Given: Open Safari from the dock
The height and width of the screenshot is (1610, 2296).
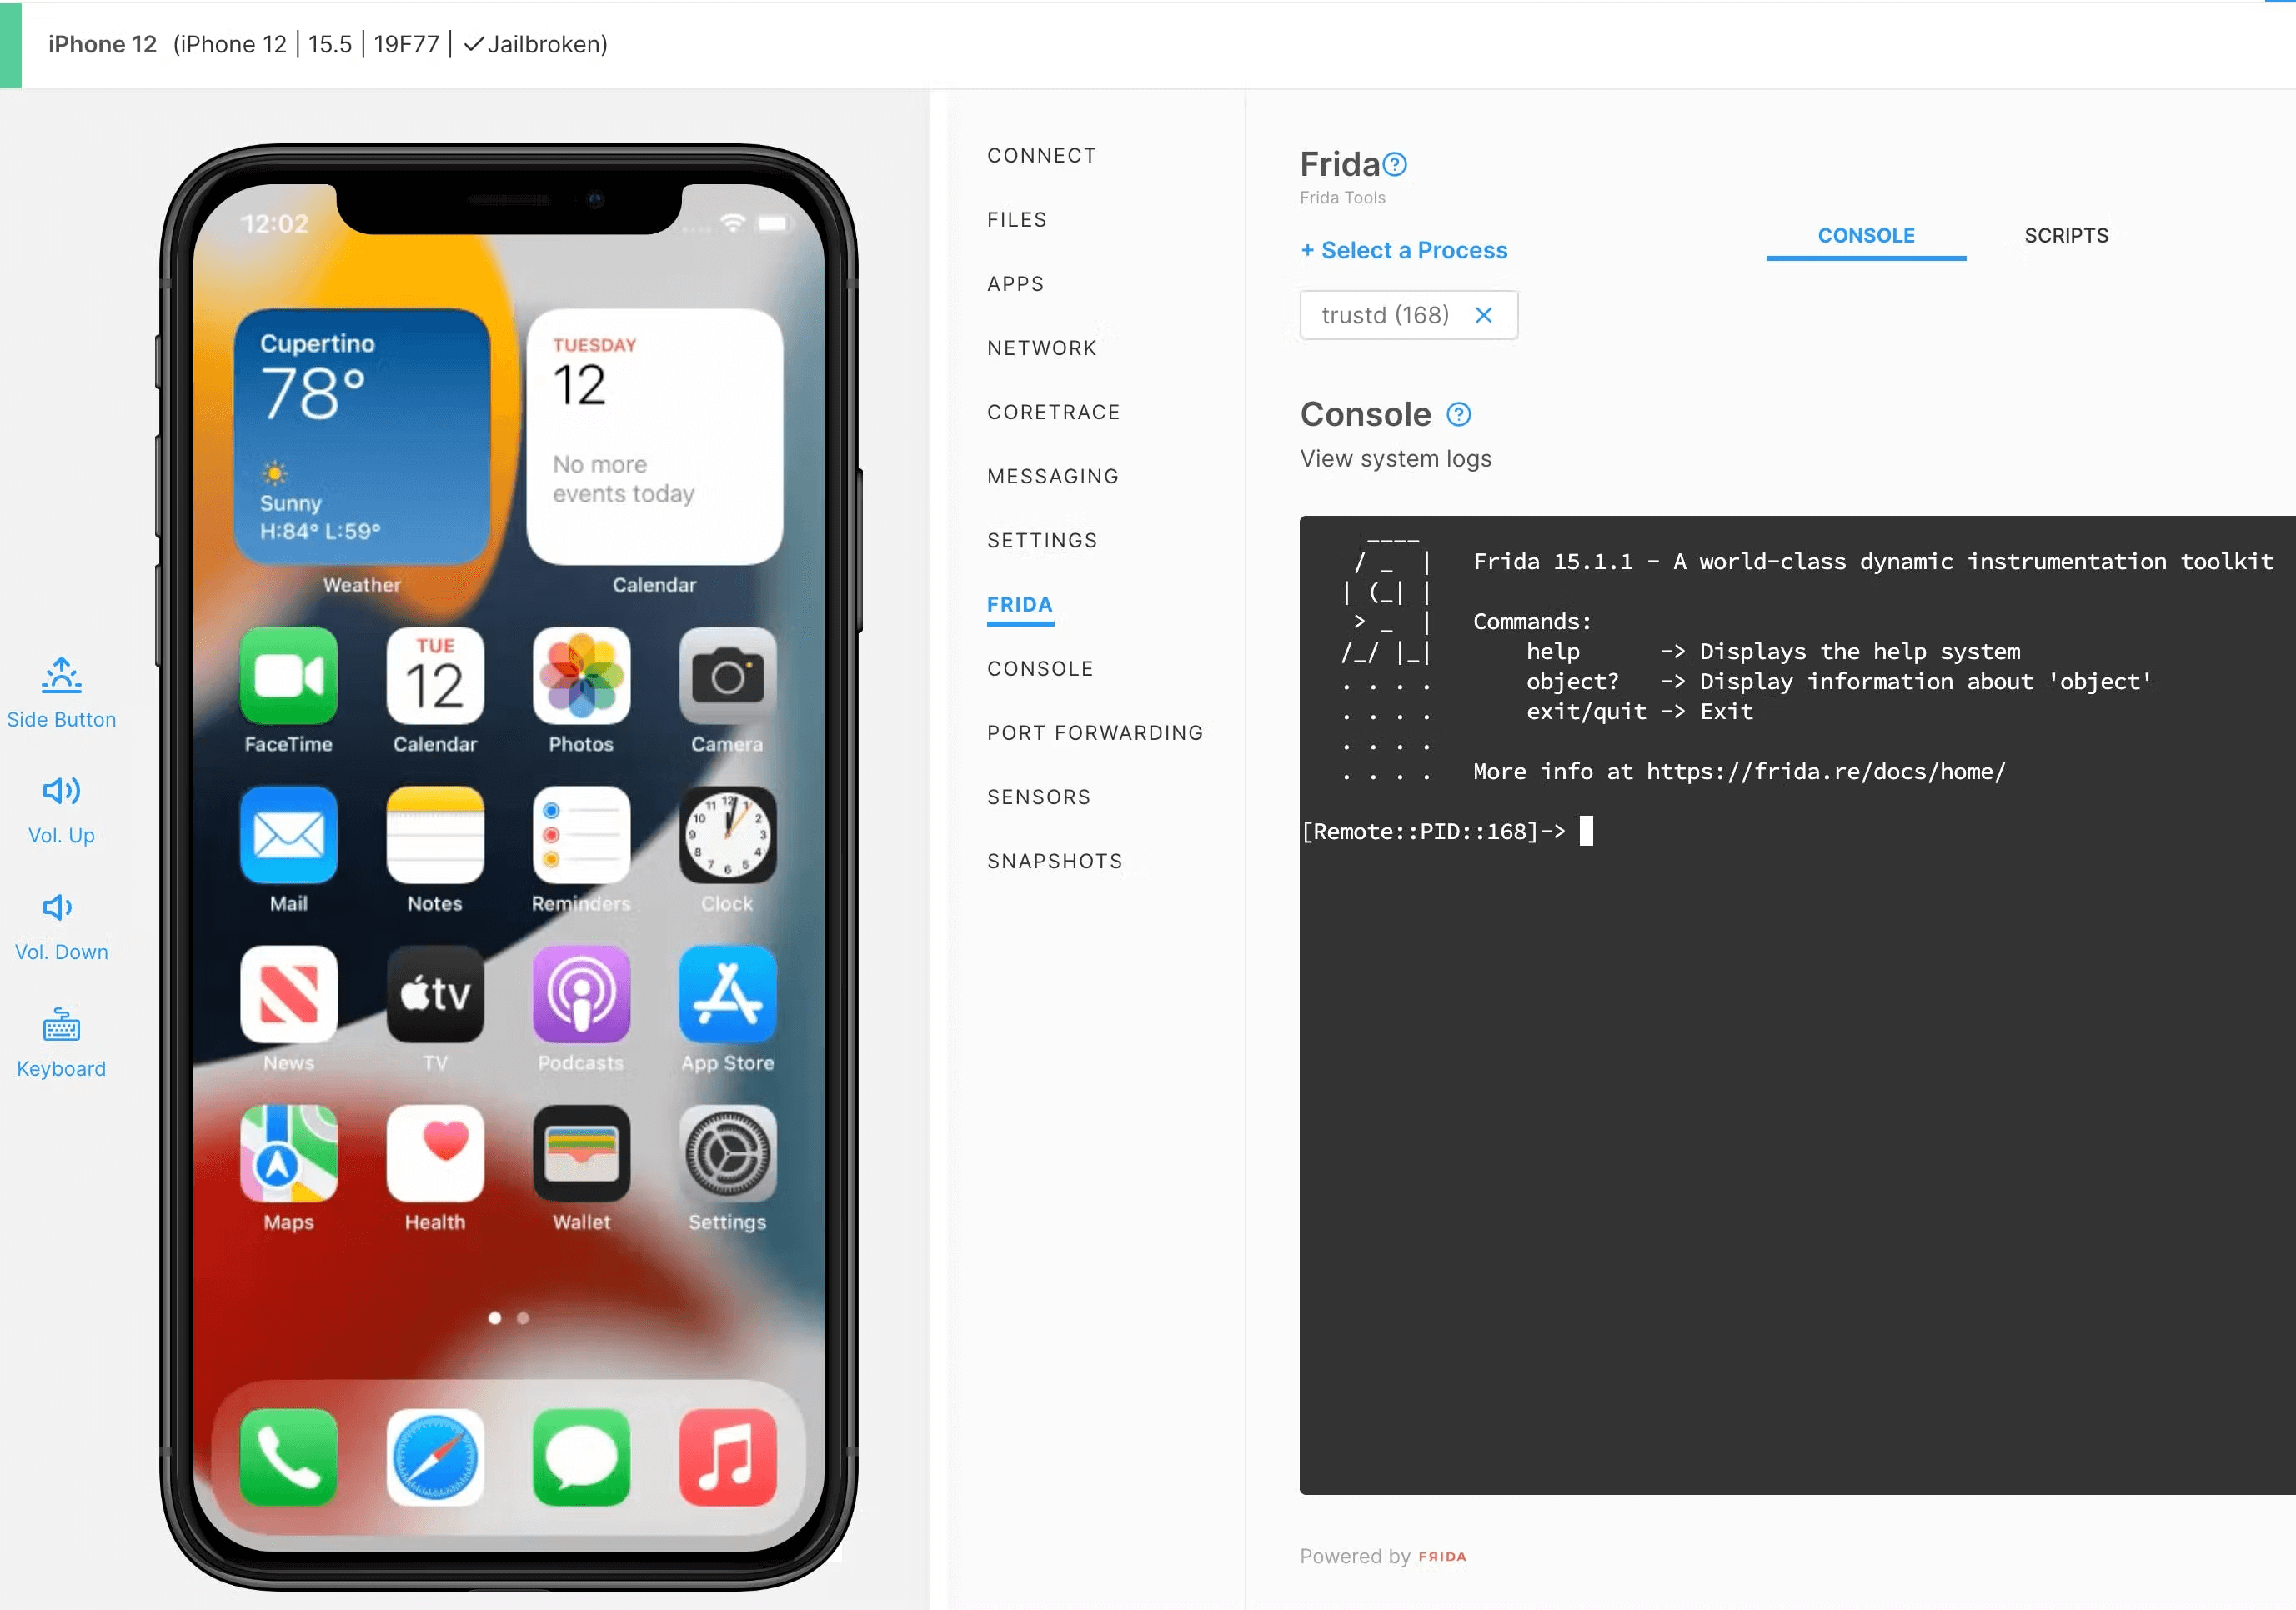Looking at the screenshot, I should click(435, 1458).
